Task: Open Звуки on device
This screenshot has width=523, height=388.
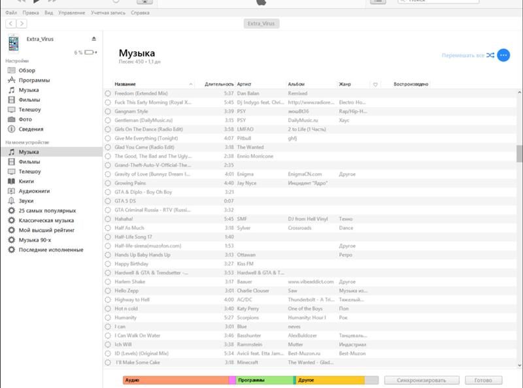Action: [26, 201]
